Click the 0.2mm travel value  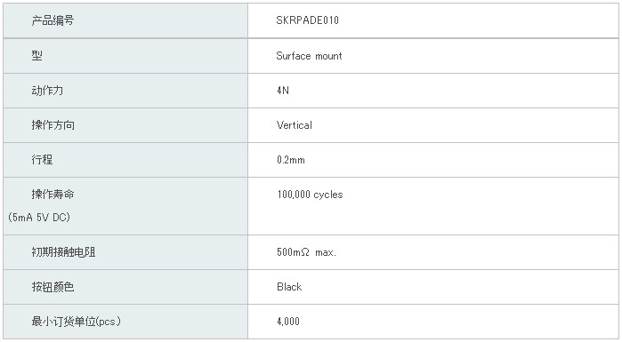click(x=291, y=160)
